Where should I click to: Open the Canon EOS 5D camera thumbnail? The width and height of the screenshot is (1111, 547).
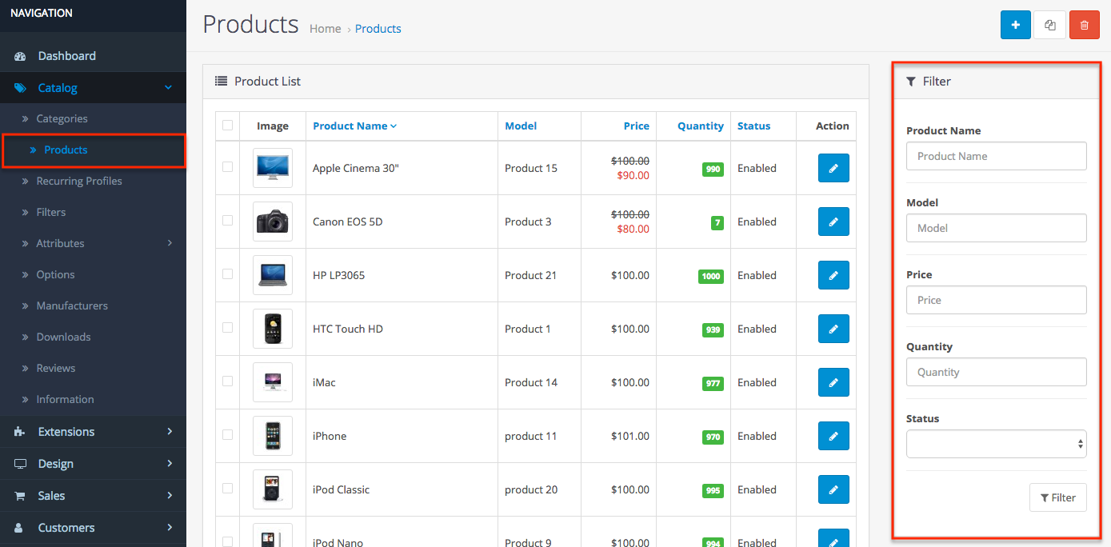click(273, 222)
